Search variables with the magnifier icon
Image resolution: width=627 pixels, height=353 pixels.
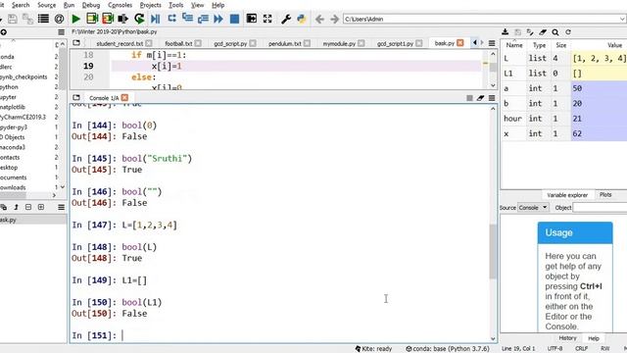(555, 32)
